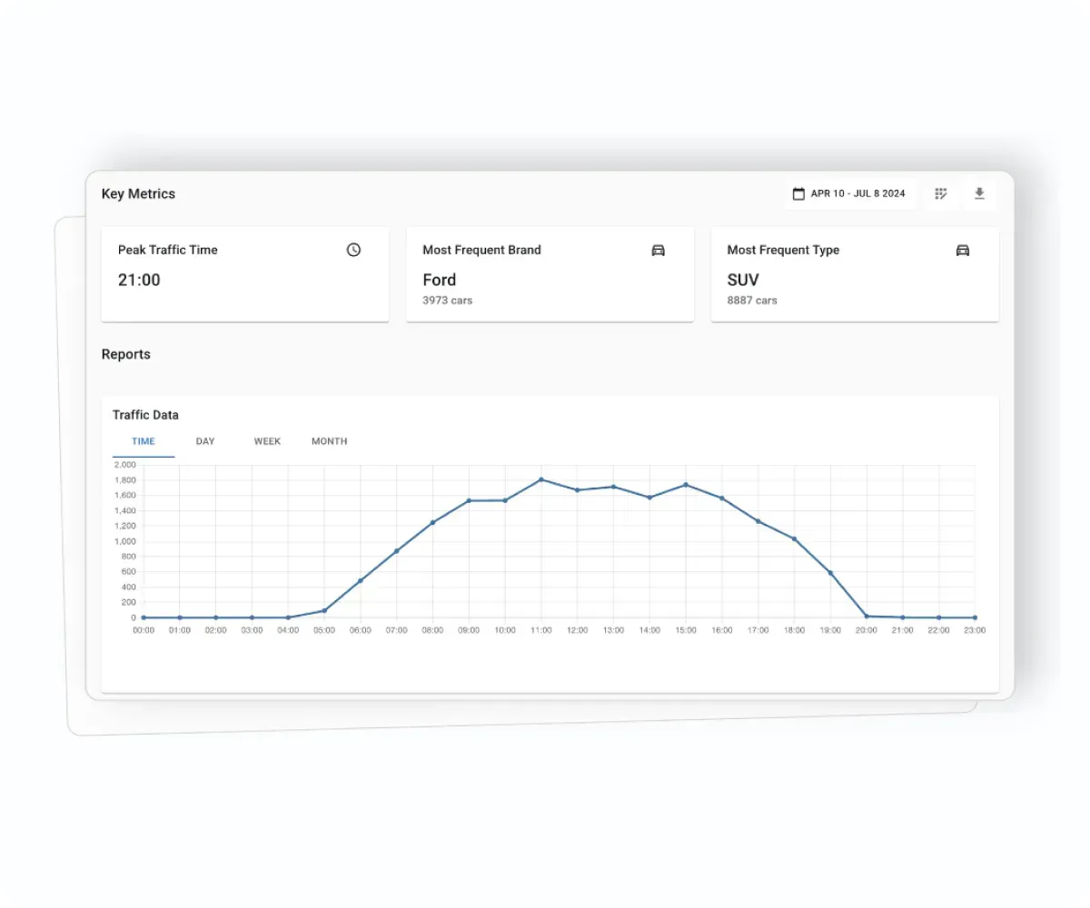
Task: Click the SUV type value
Action: click(743, 280)
